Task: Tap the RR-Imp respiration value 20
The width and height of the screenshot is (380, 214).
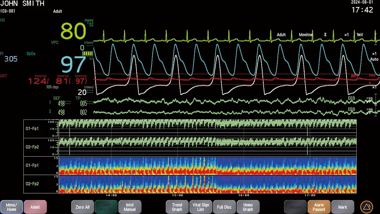Action: coord(82,92)
